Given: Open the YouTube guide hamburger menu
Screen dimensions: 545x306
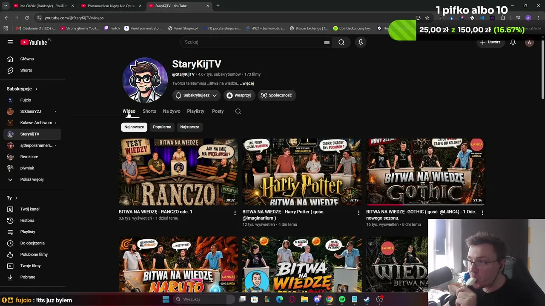Looking at the screenshot, I should (x=10, y=42).
